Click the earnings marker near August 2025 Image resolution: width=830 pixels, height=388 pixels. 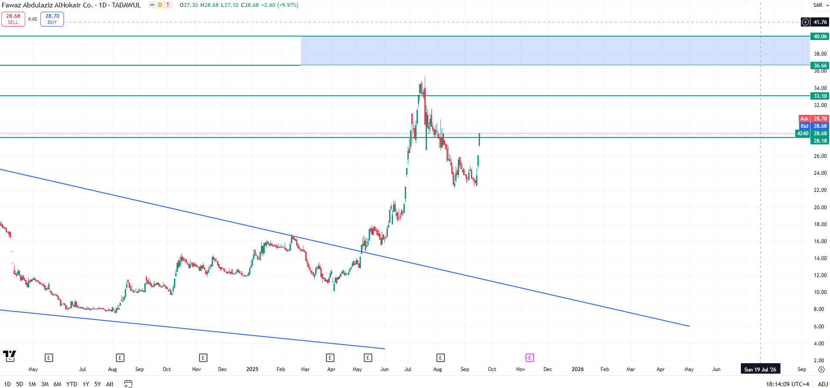440,358
